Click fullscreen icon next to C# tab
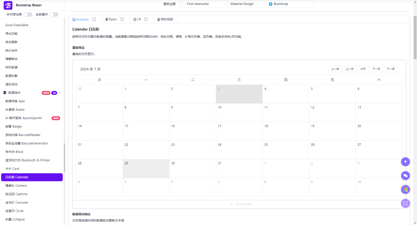Screen dimensions: 417x225 tap(146, 19)
